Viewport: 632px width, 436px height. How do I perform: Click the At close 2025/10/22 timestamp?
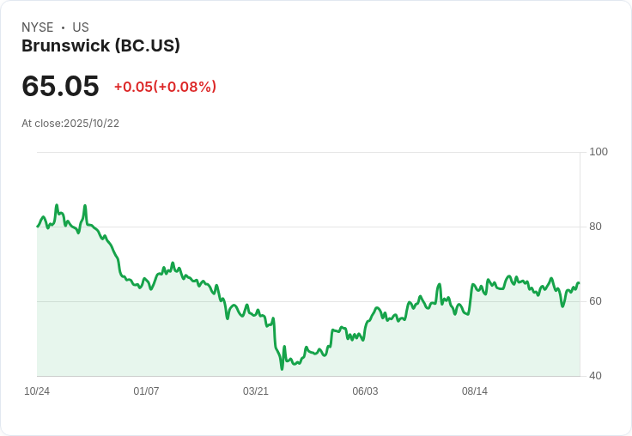[70, 124]
